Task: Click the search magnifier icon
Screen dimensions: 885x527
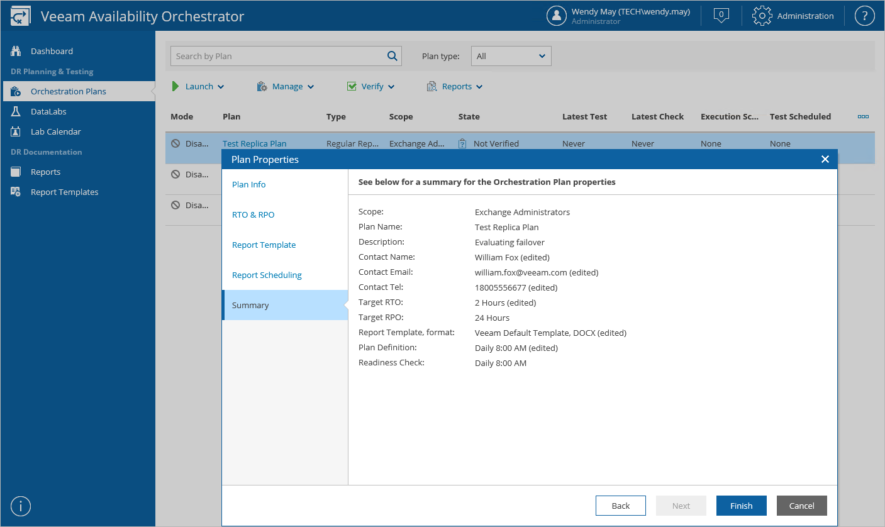Action: point(392,56)
